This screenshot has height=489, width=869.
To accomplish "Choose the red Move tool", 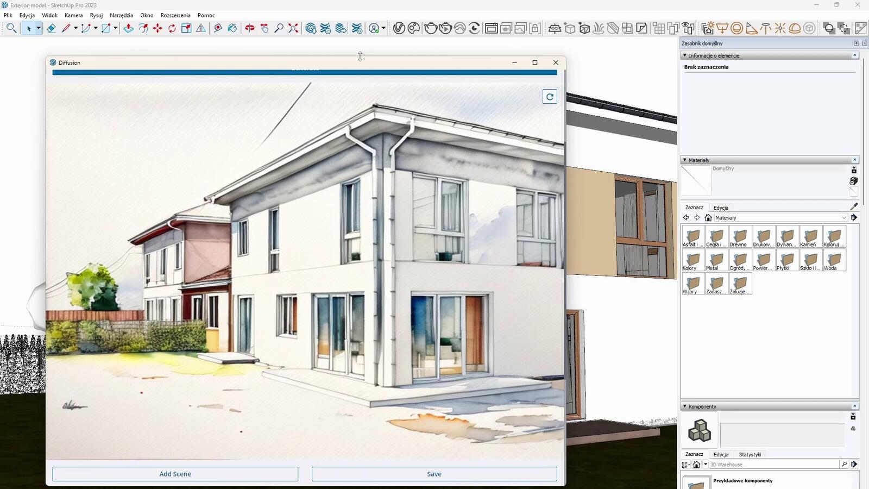I will click(x=158, y=28).
